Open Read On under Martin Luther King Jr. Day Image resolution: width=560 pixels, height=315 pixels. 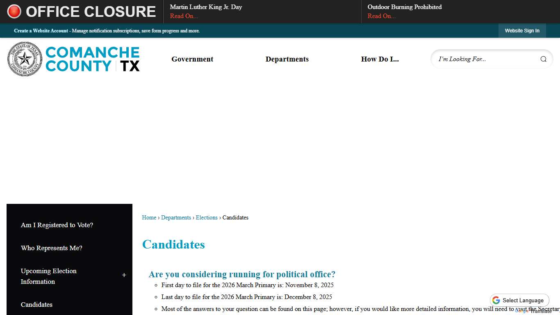184,16
